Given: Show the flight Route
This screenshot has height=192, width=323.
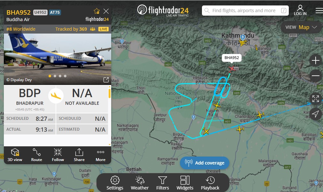Looking at the screenshot, I should 36,155.
